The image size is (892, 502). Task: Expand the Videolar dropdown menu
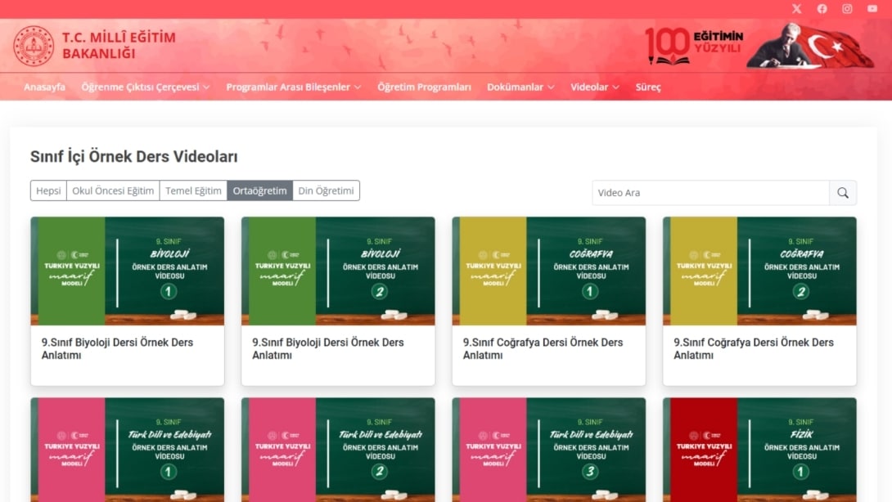click(595, 87)
